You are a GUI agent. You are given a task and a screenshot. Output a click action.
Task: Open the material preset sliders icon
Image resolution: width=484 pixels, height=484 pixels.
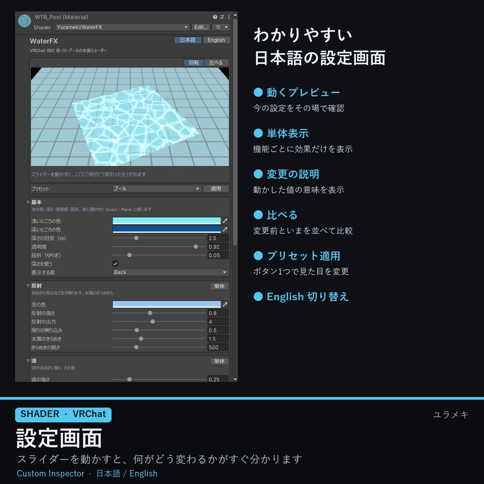coord(222,17)
